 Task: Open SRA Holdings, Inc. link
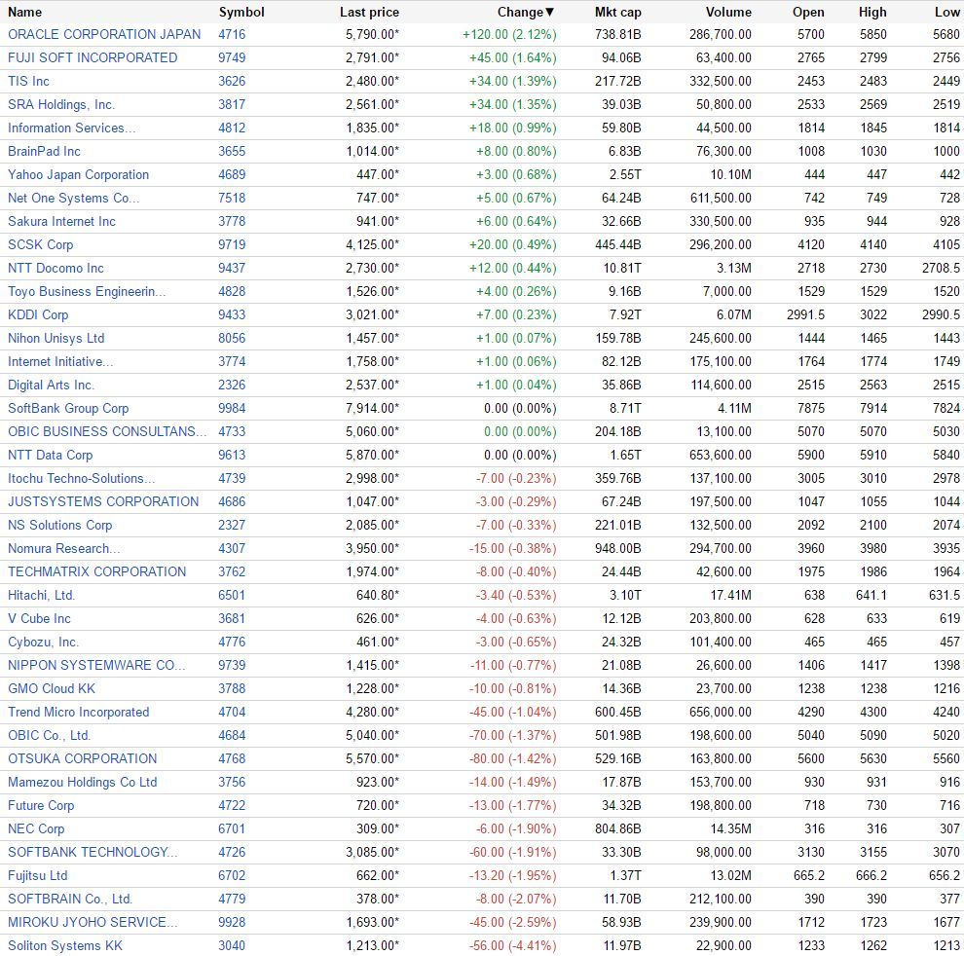click(61, 104)
